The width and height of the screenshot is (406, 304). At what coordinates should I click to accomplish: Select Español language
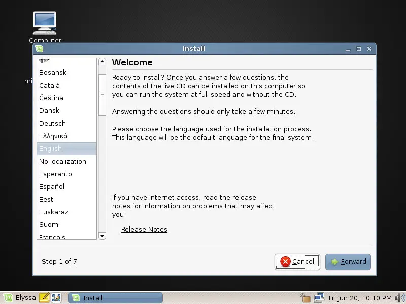coord(66,186)
